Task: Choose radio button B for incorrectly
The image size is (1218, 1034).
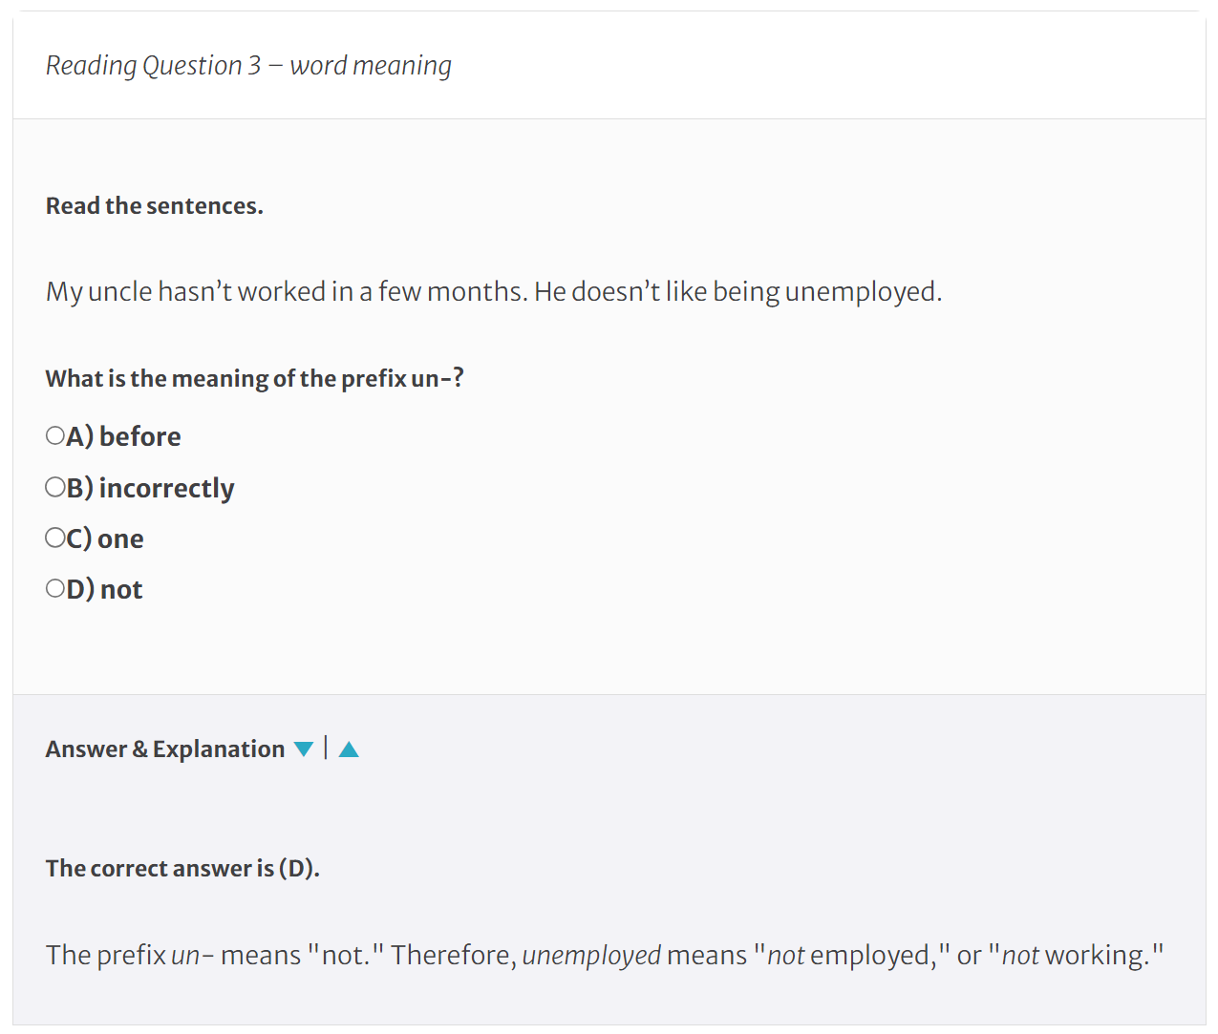Action: [55, 488]
